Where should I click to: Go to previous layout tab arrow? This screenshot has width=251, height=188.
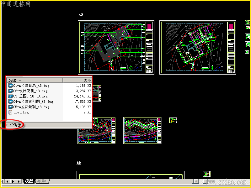(x=8, y=181)
